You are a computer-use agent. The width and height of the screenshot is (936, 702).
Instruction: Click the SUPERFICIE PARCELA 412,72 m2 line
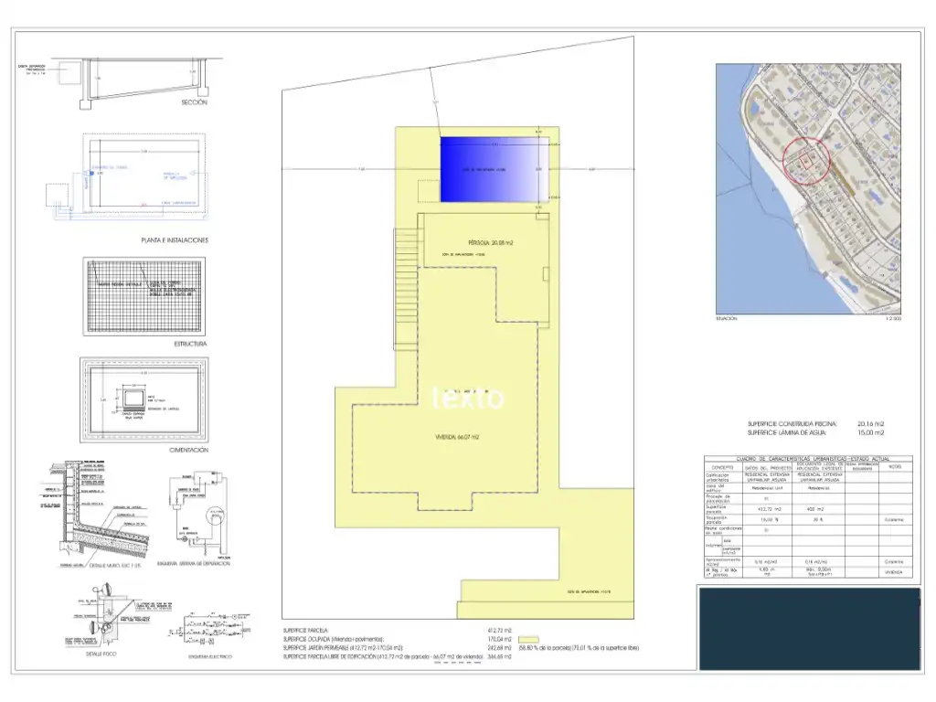coord(397,631)
